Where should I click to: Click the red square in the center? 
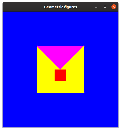click(60, 75)
